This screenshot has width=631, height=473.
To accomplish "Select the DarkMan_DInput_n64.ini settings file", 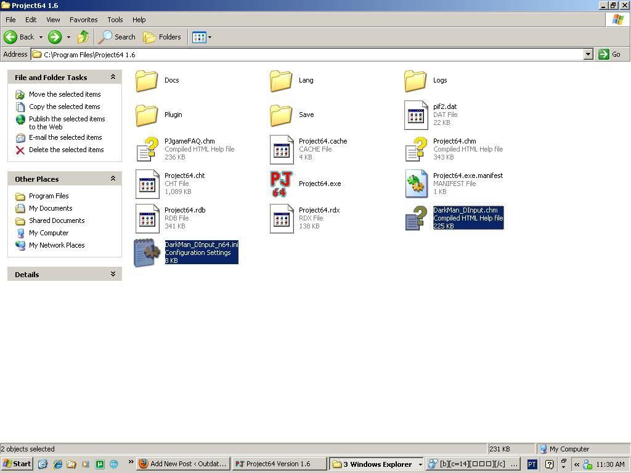I will [x=147, y=253].
